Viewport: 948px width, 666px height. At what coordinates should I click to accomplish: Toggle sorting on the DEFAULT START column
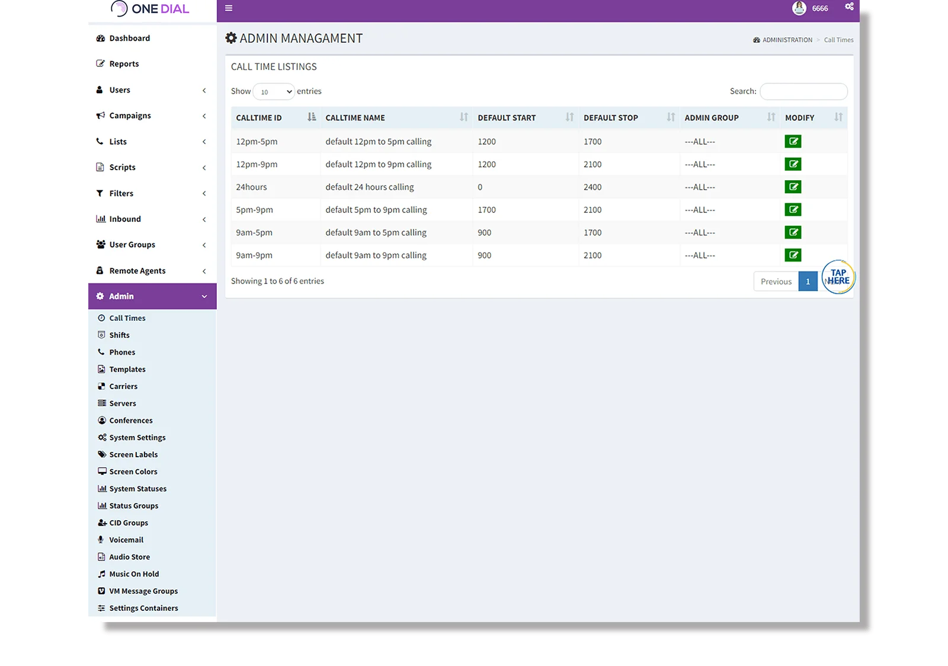tap(569, 117)
